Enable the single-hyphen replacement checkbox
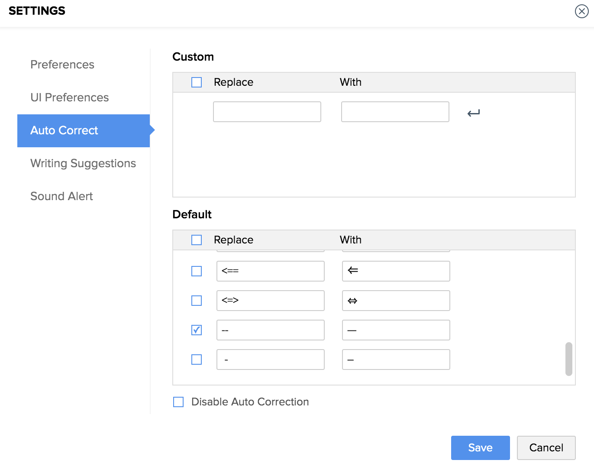This screenshot has height=473, width=594. 197,360
